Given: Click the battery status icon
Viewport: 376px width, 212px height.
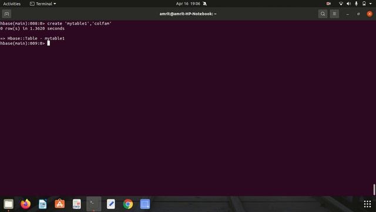Looking at the screenshot, I should pyautogui.click(x=364, y=4).
